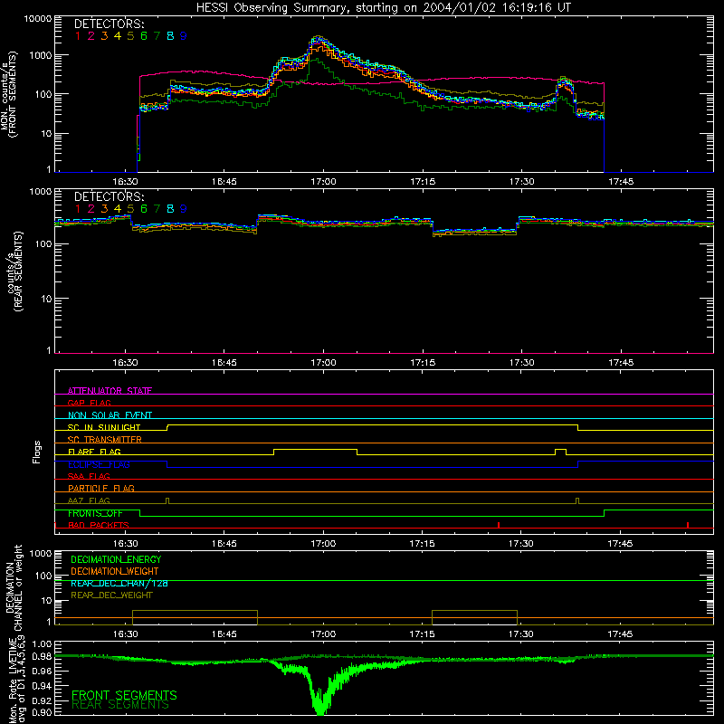
Task: Select detector 7 in front segments legend
Action: pyautogui.click(x=157, y=36)
